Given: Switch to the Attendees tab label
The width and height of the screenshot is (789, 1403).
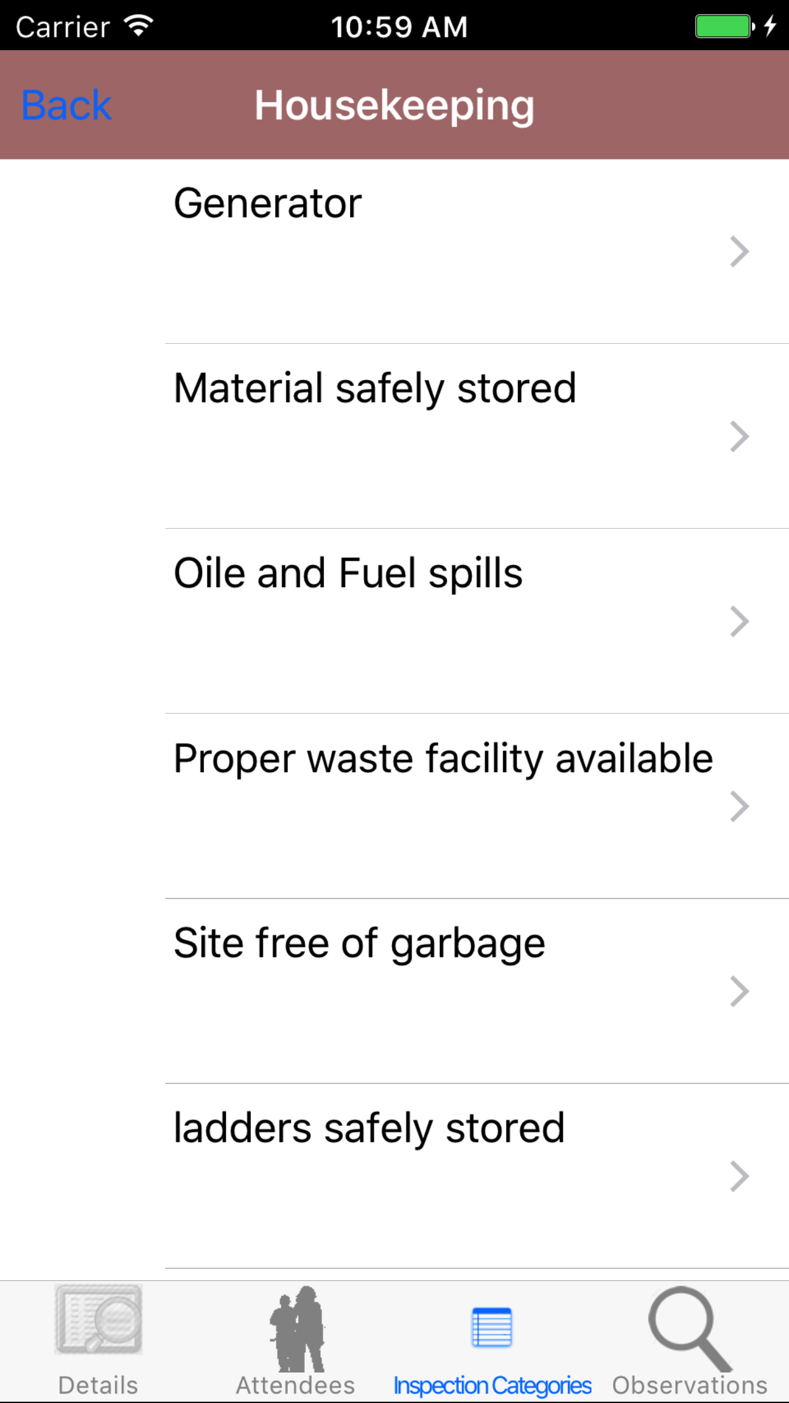Looking at the screenshot, I should (295, 1385).
